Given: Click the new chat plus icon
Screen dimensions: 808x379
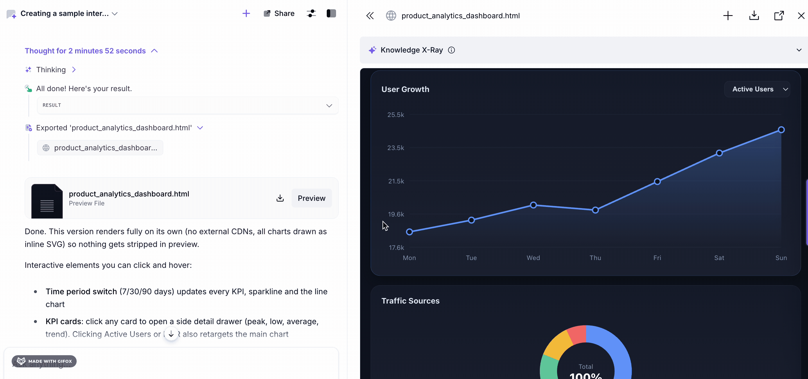Looking at the screenshot, I should (x=246, y=13).
